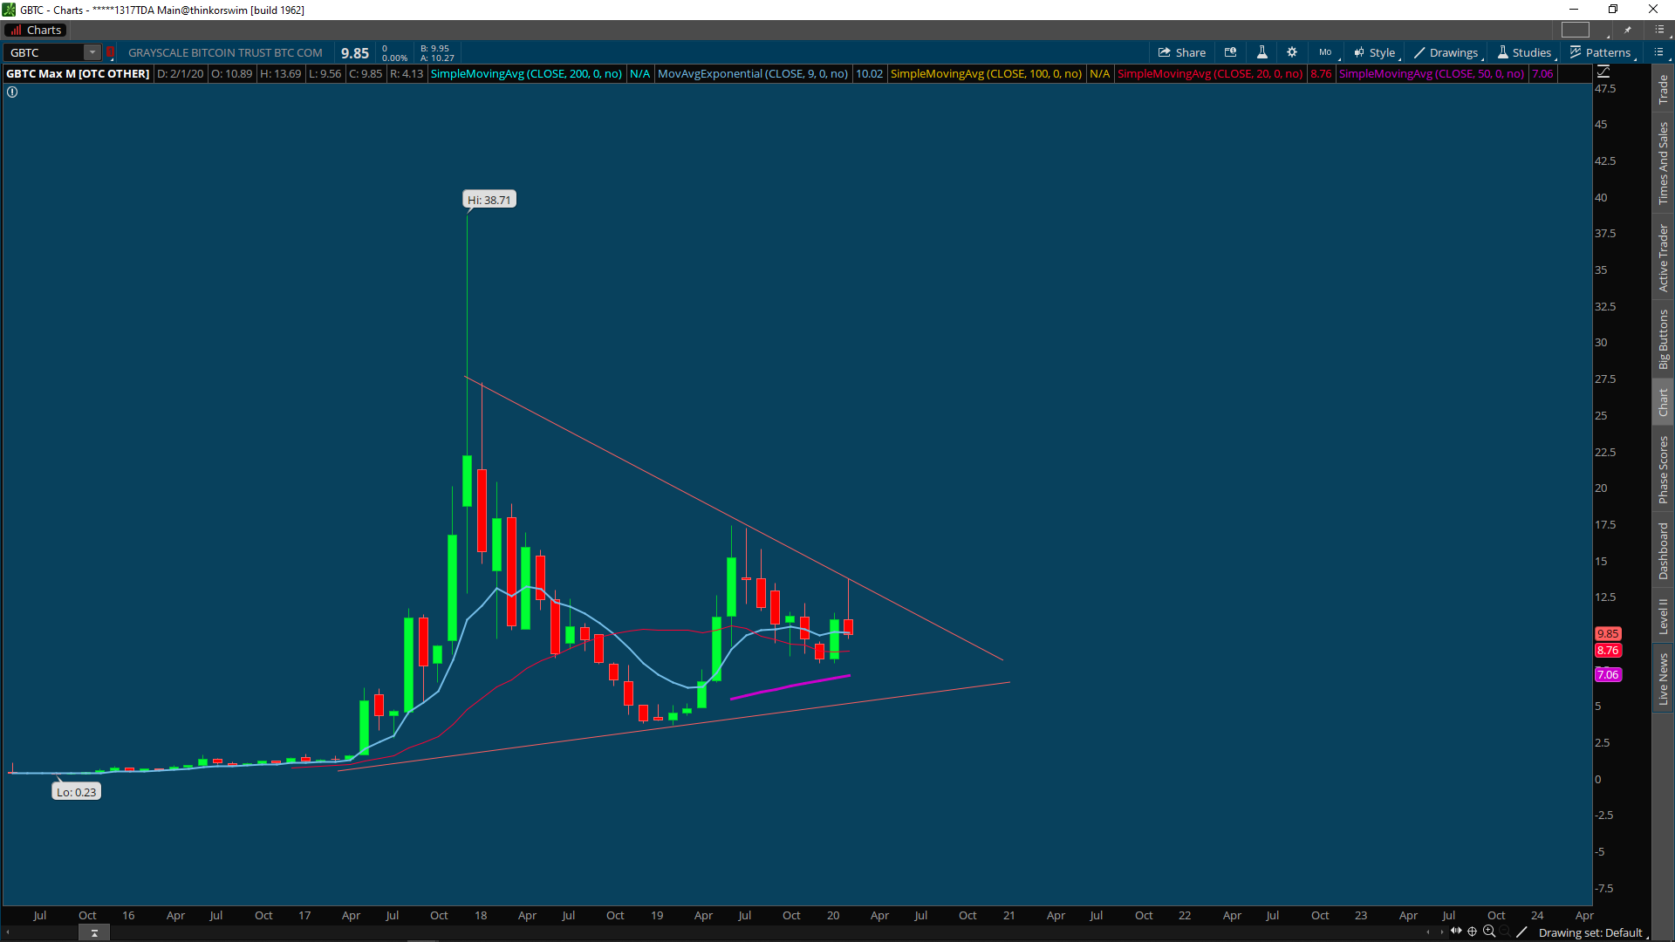Click SimpleMovingAvg (CLOSE, 100, 0, no) study label
The width and height of the screenshot is (1675, 942).
[x=986, y=74]
